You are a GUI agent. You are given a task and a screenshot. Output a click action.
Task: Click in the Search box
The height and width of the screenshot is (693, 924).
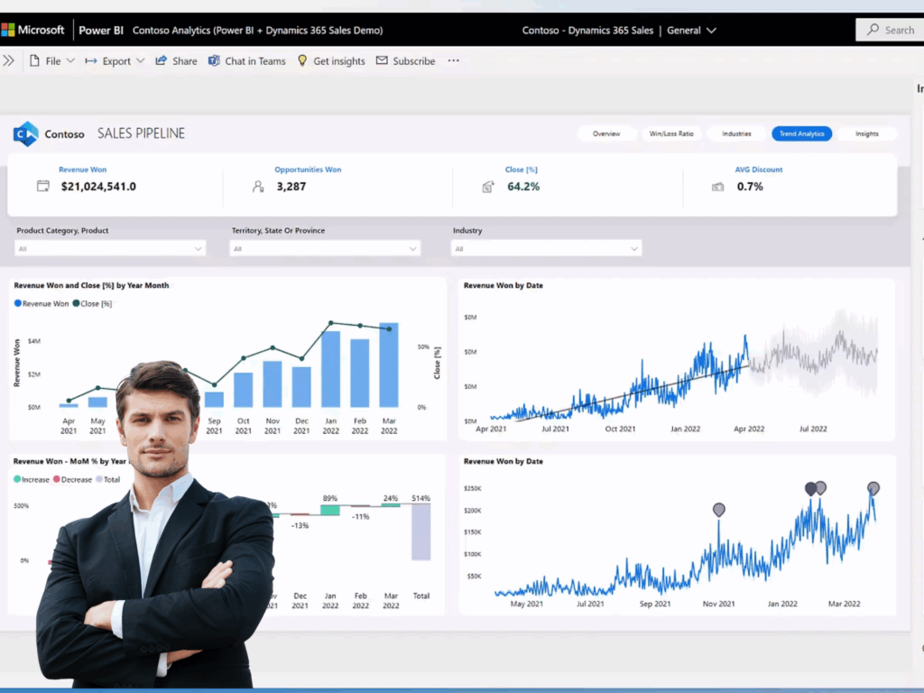tap(890, 30)
